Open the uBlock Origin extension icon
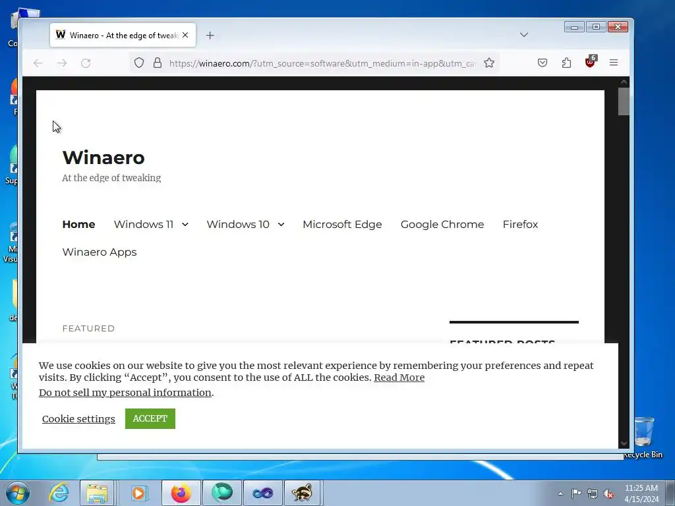Screen dimensions: 675x506 590,63
